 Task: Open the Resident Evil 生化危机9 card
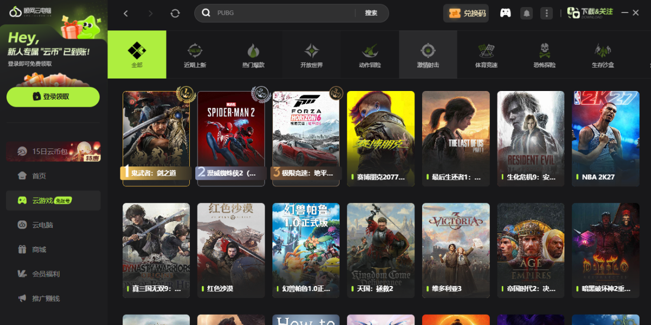531,139
